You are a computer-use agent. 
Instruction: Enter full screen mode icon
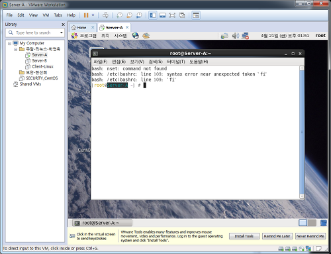172,15
